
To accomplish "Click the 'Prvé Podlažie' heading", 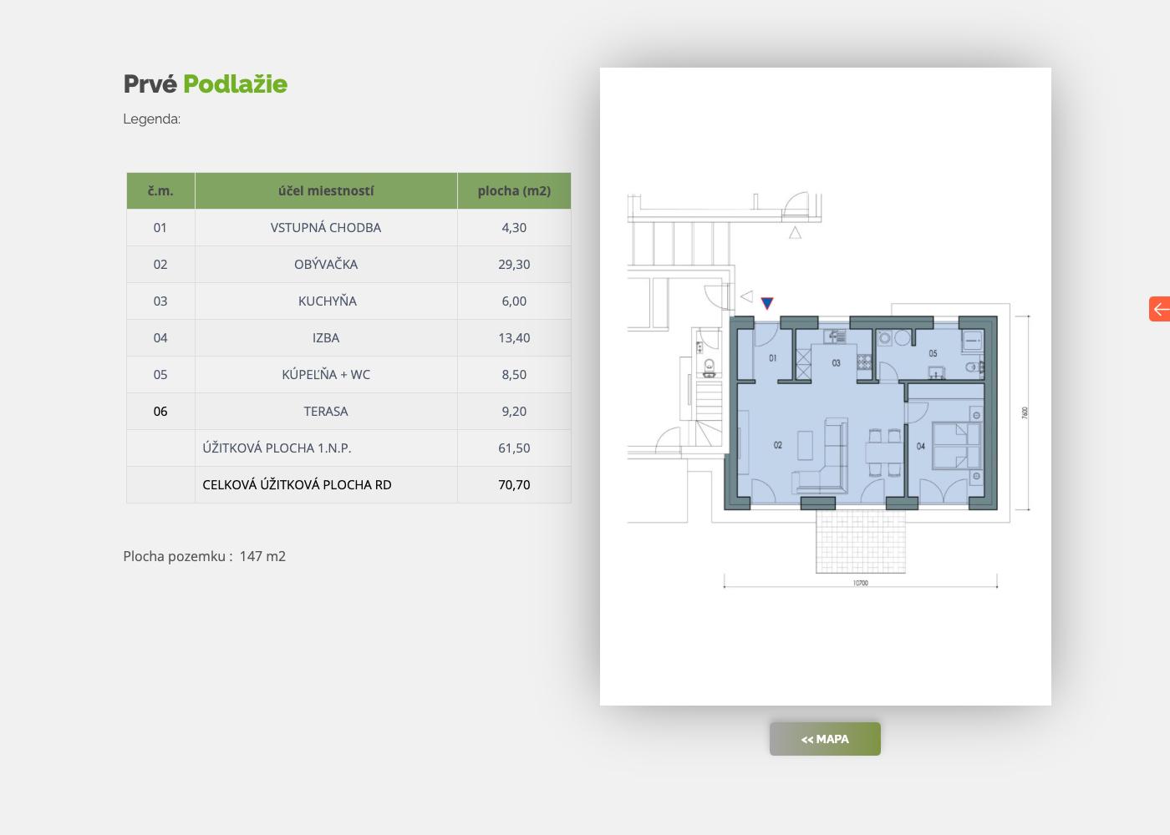I will point(206,84).
